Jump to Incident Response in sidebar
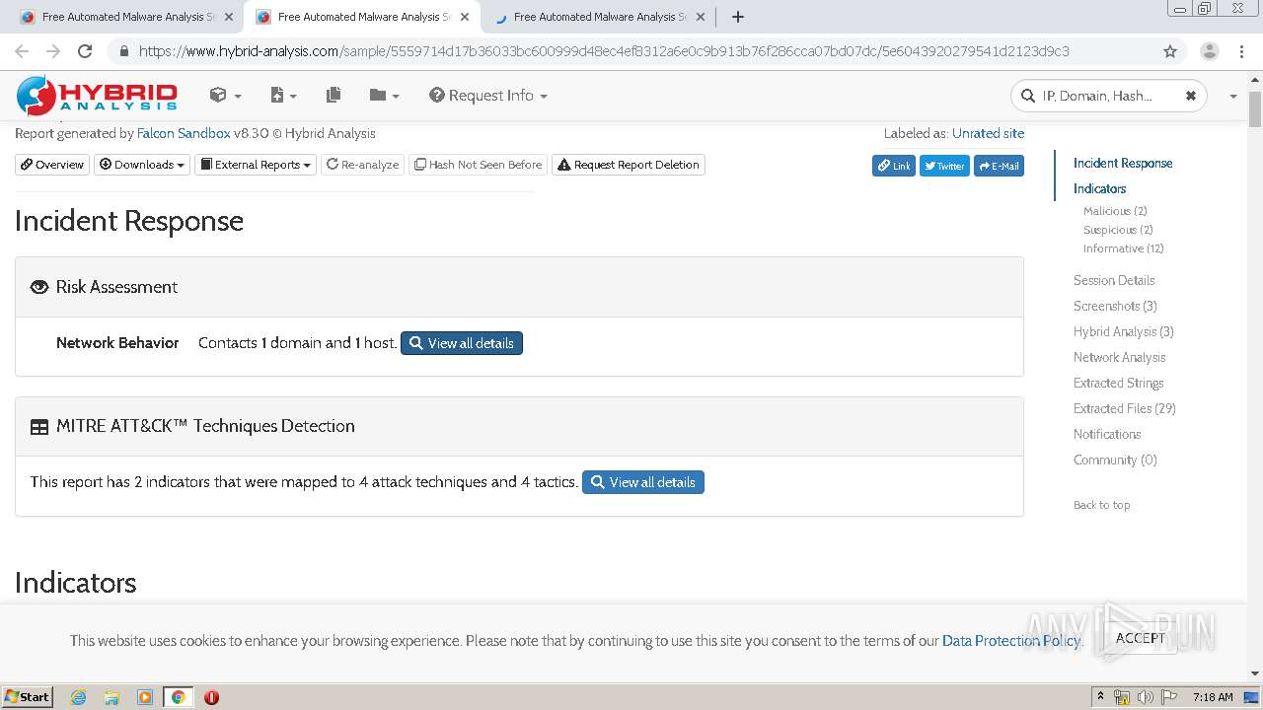Image resolution: width=1263 pixels, height=710 pixels. [1123, 163]
